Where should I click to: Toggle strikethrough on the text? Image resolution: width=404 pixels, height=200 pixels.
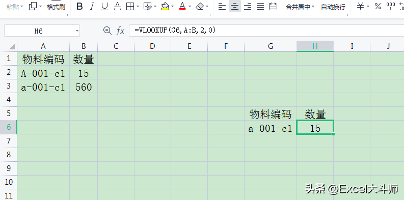[117, 7]
